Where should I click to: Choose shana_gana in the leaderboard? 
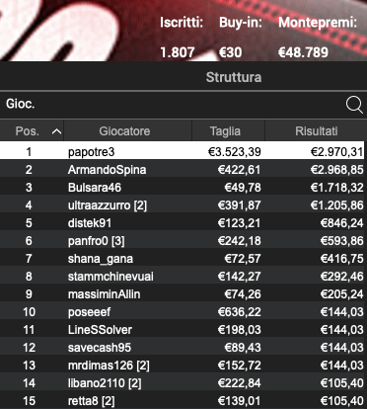click(182, 259)
